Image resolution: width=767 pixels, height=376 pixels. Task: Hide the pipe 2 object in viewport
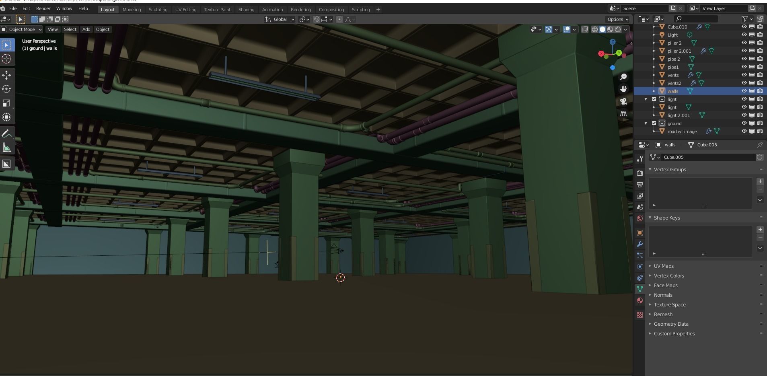(744, 59)
